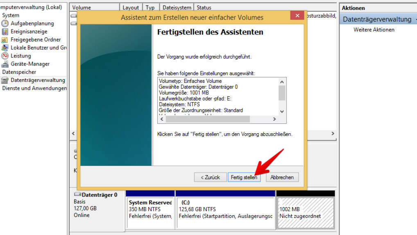Click the volume list scroll-left arrow
Screen dimensions: 417x235
[x=73, y=133]
